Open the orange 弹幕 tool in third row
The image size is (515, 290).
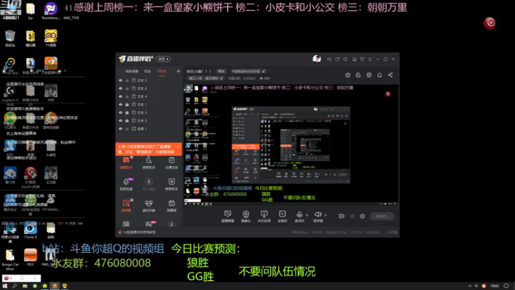tap(126, 206)
